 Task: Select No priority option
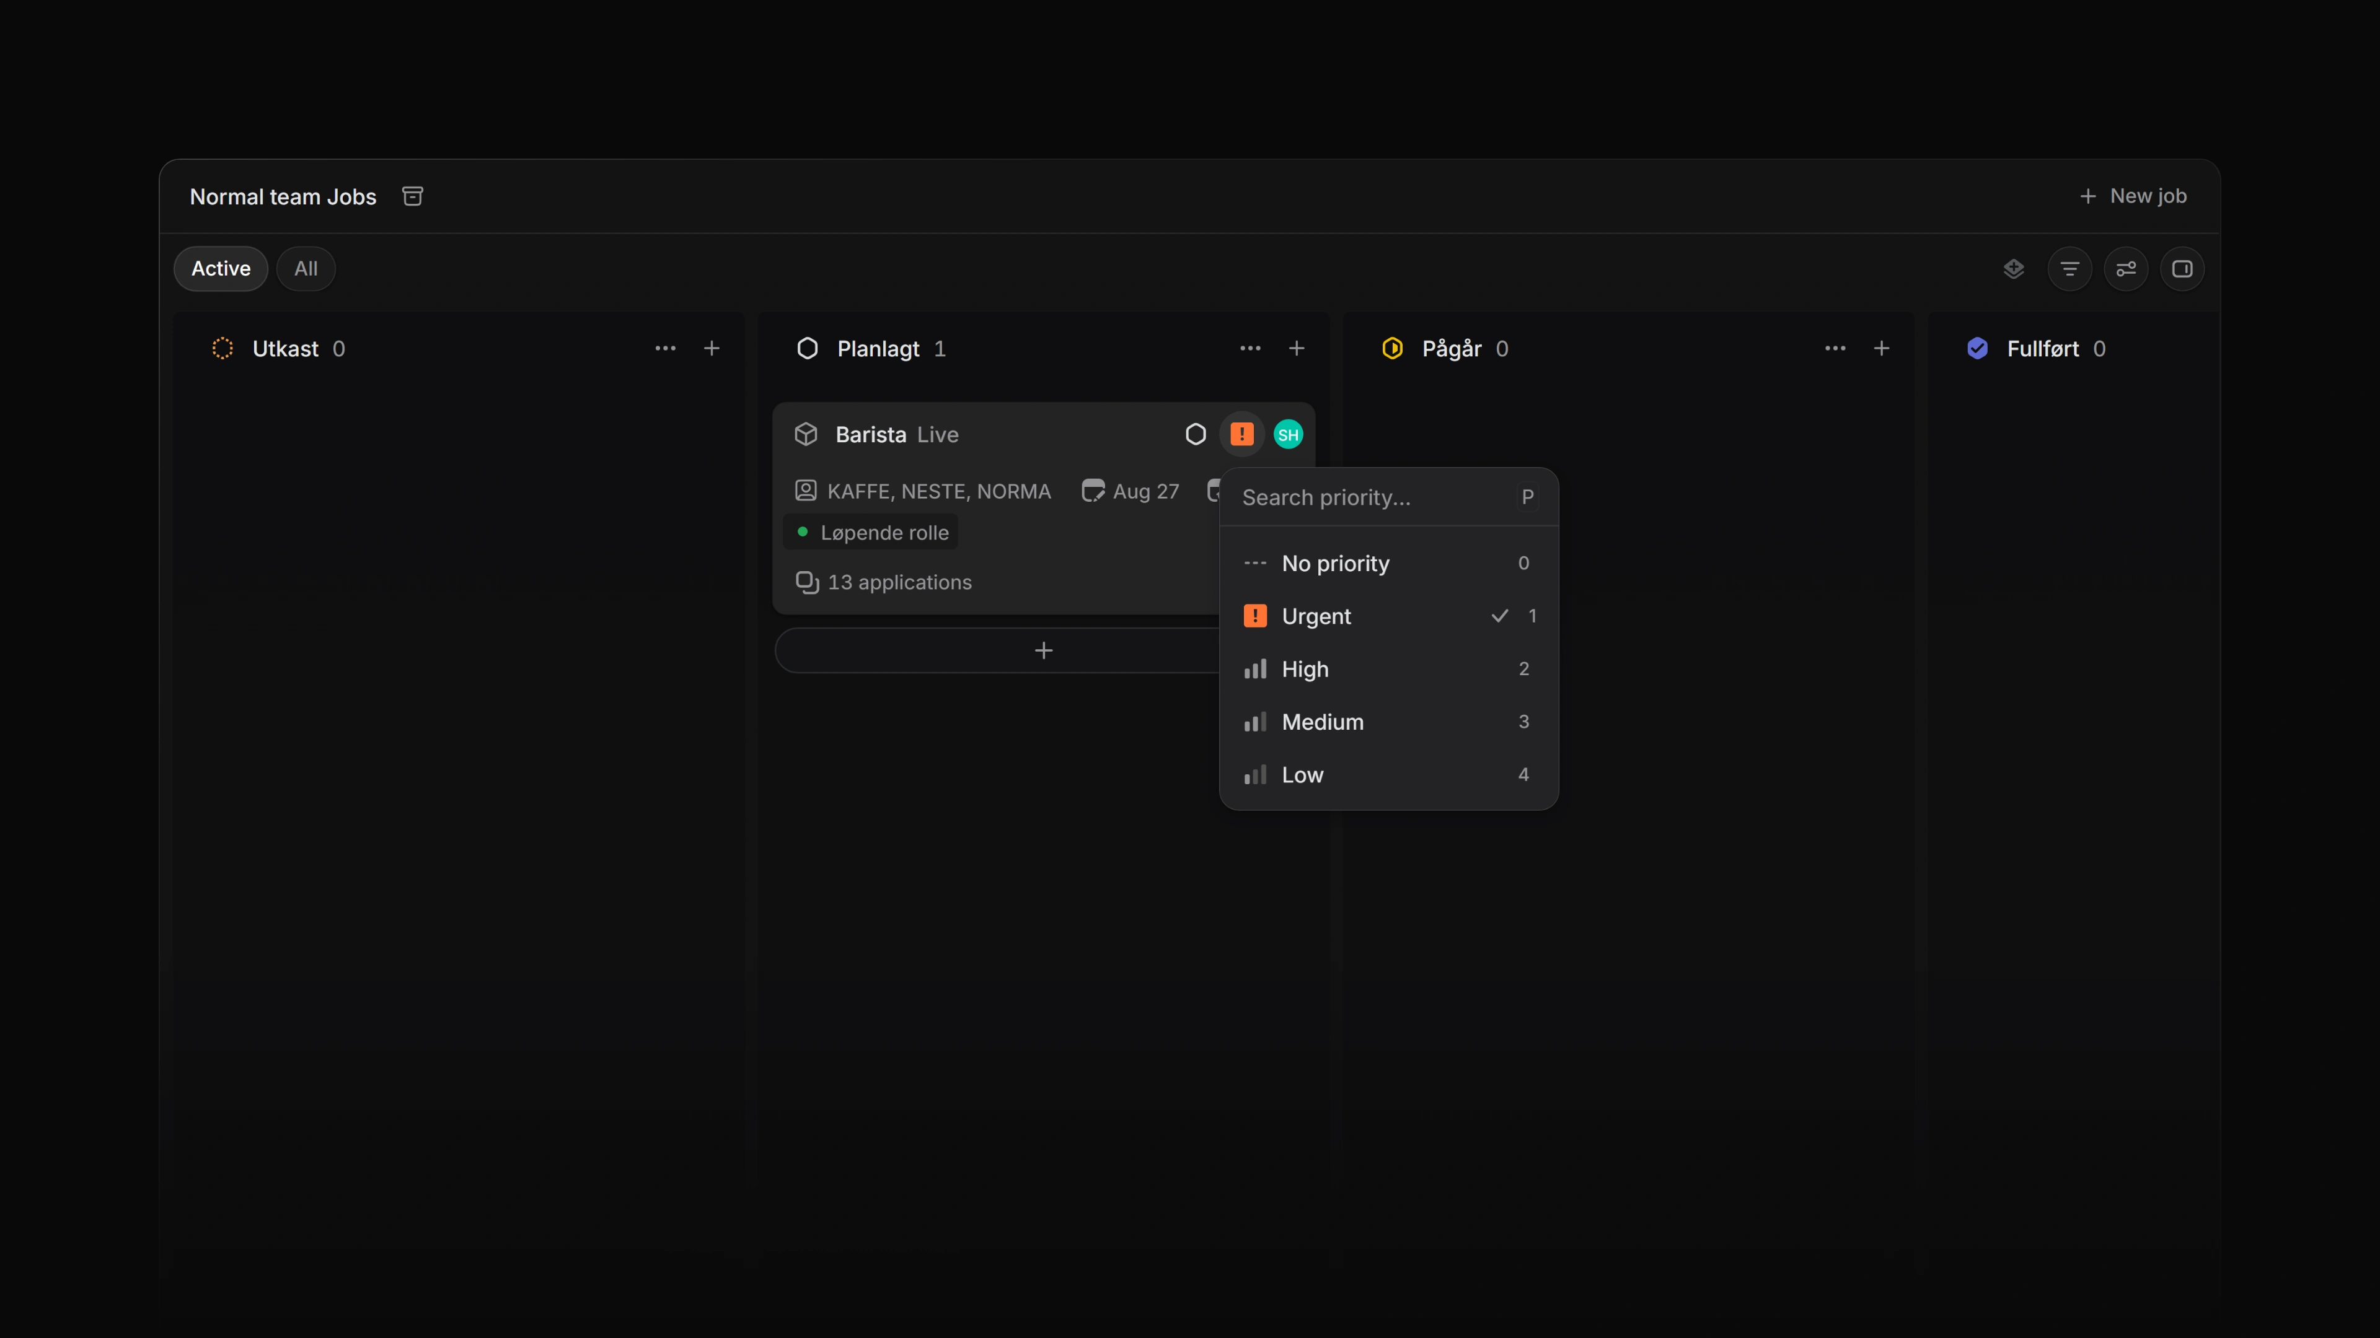point(1388,563)
